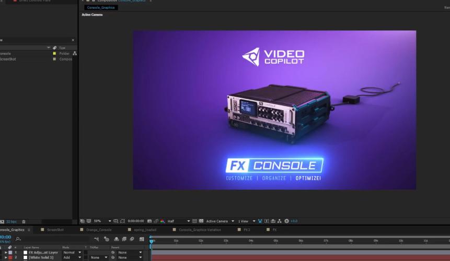Screen dimensions: 450x261
Task: Open Parent None dropdown for FX Adjustment Layer
Action: (x=130, y=253)
